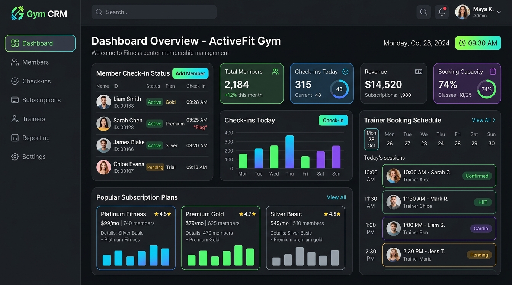Click Liam Smith's avatar in check-in list

(103, 102)
